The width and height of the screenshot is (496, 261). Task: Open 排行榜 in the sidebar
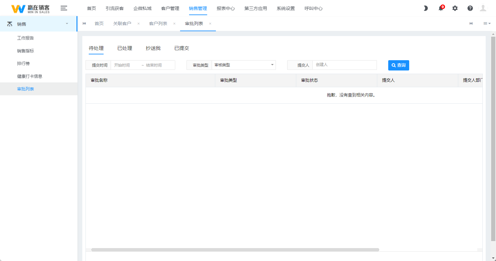(x=23, y=63)
